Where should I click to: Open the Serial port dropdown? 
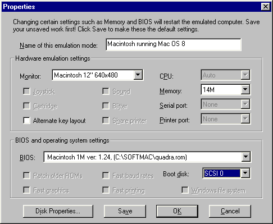coord(245,104)
